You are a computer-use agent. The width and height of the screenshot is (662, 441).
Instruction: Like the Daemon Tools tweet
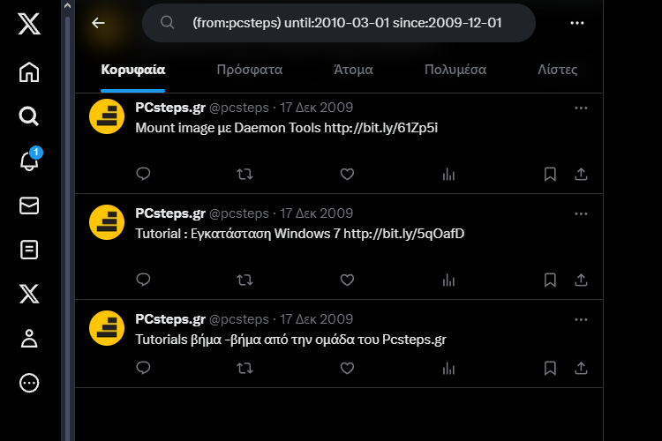tap(347, 174)
